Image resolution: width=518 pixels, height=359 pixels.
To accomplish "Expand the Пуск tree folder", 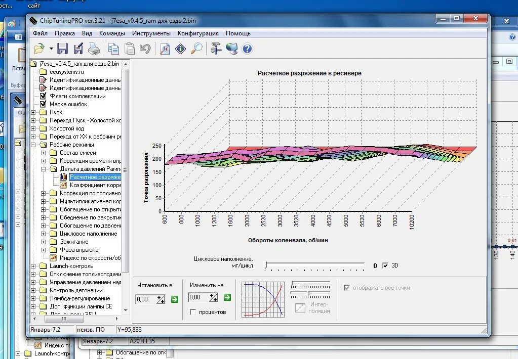I will (33, 112).
